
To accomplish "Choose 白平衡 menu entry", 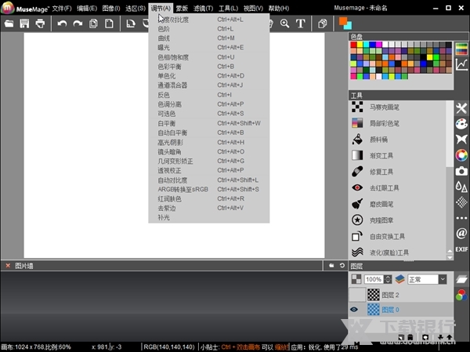I will 209,123.
